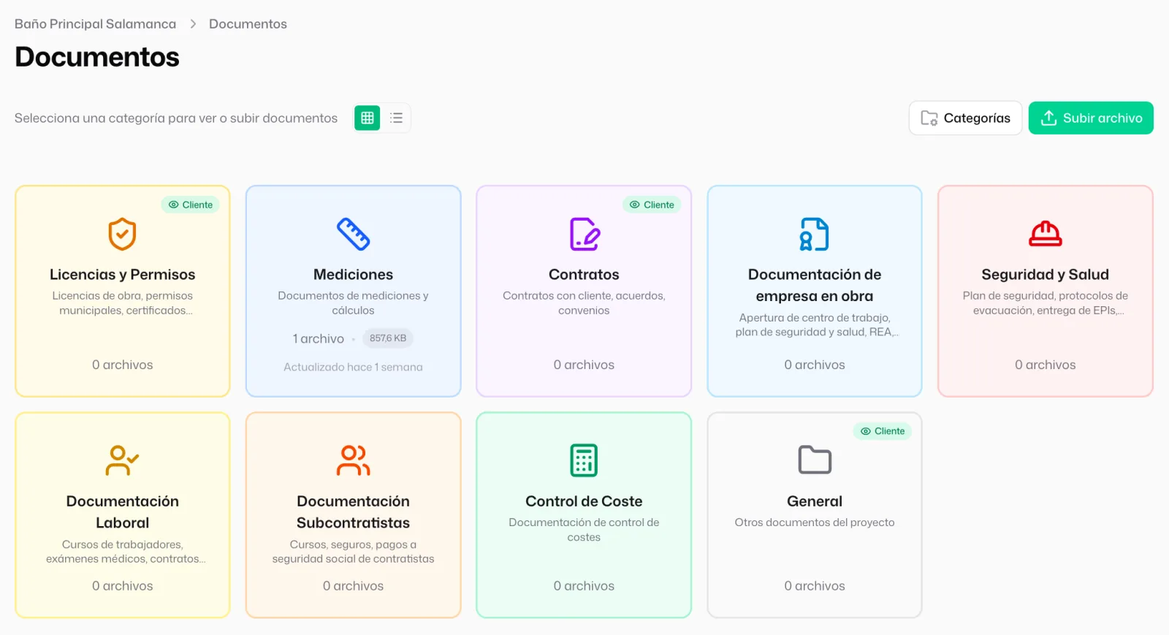Open the Licencias y Permisos title
The height and width of the screenshot is (635, 1169).
point(123,275)
